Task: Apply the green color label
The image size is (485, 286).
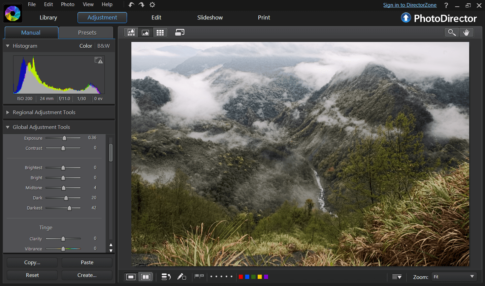Action: (x=253, y=277)
